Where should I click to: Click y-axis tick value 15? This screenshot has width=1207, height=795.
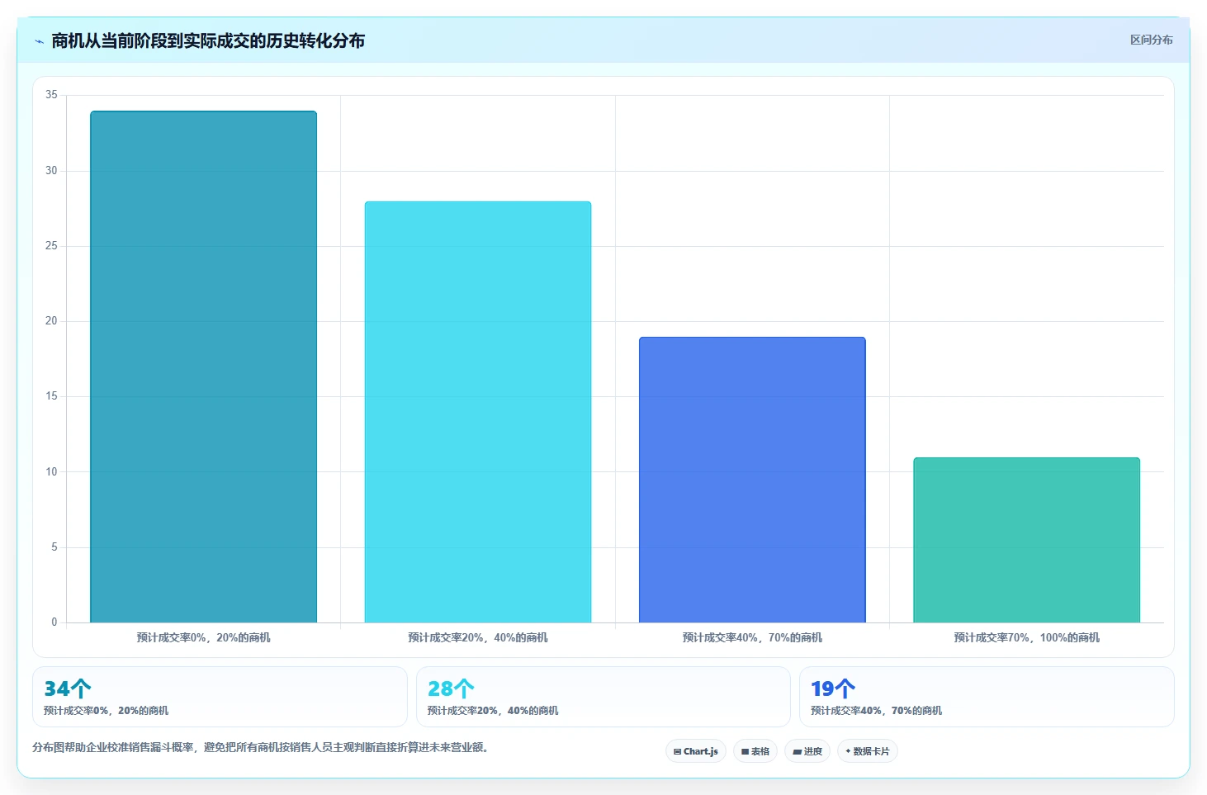(x=51, y=396)
